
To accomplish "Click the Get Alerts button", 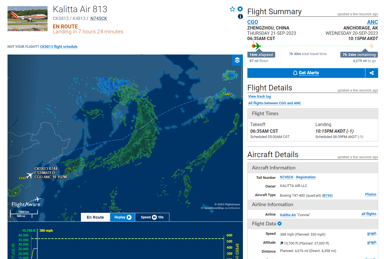I will click(306, 73).
